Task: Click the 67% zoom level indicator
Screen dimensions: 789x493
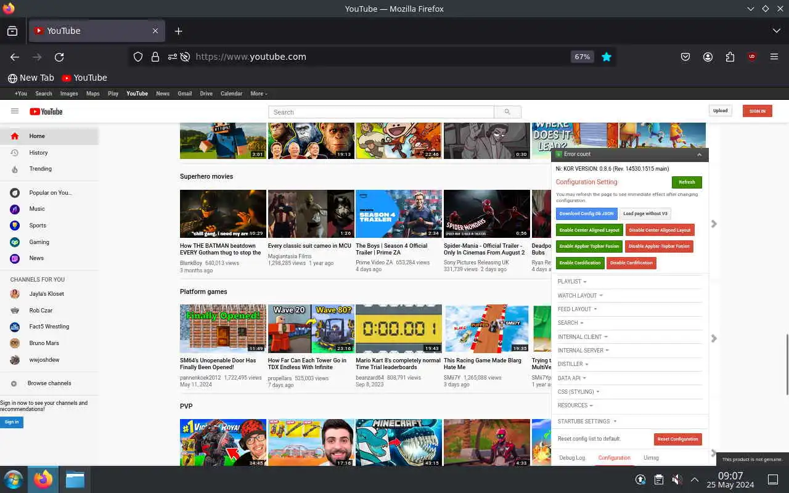Action: click(582, 57)
